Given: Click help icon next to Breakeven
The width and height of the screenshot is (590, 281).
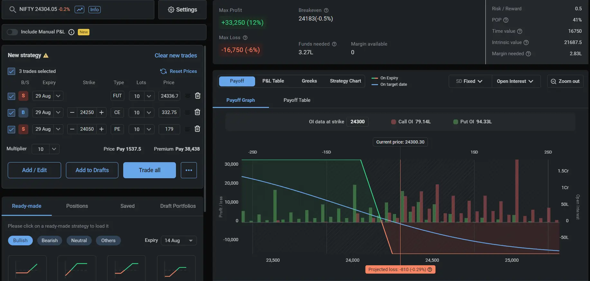Looking at the screenshot, I should coord(326,10).
